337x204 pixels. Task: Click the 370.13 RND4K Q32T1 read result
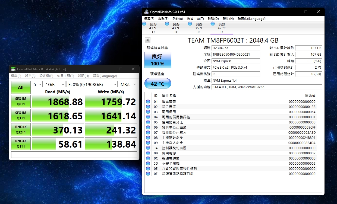tap(58, 130)
